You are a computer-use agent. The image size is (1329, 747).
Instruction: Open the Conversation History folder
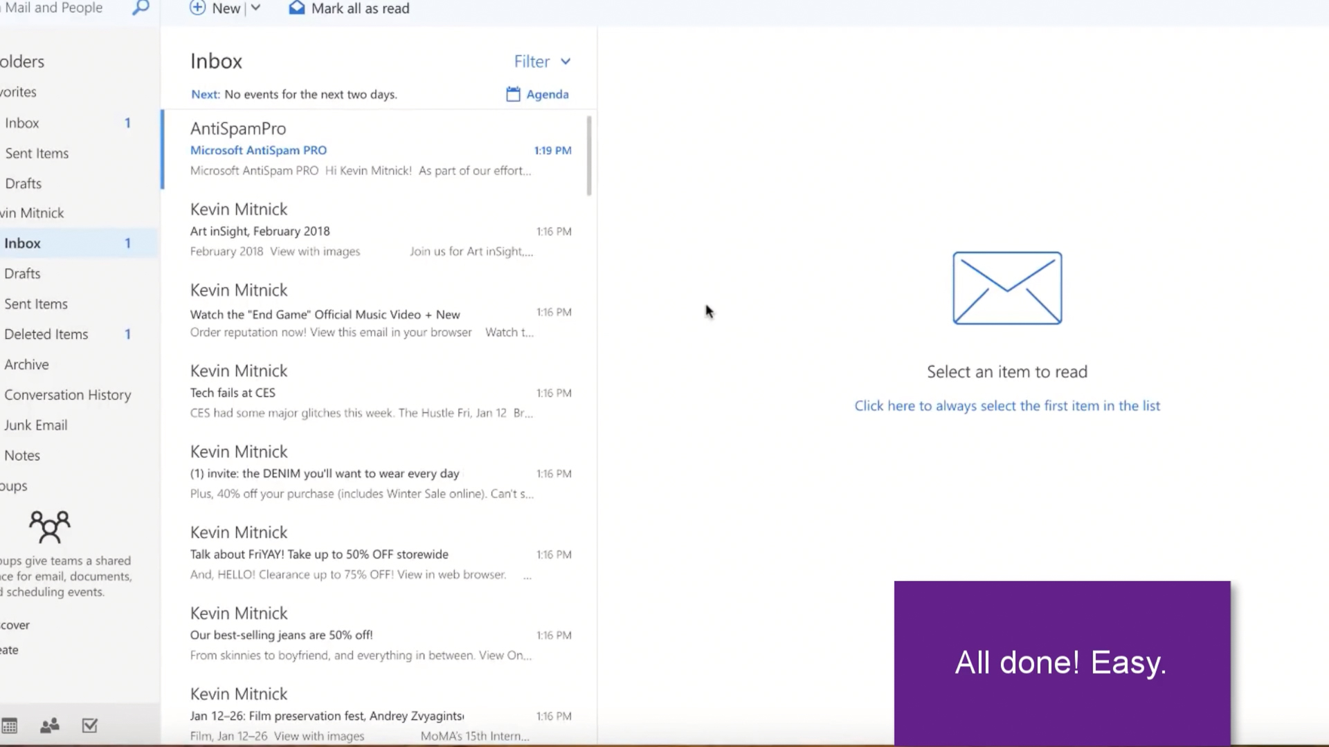[67, 395]
